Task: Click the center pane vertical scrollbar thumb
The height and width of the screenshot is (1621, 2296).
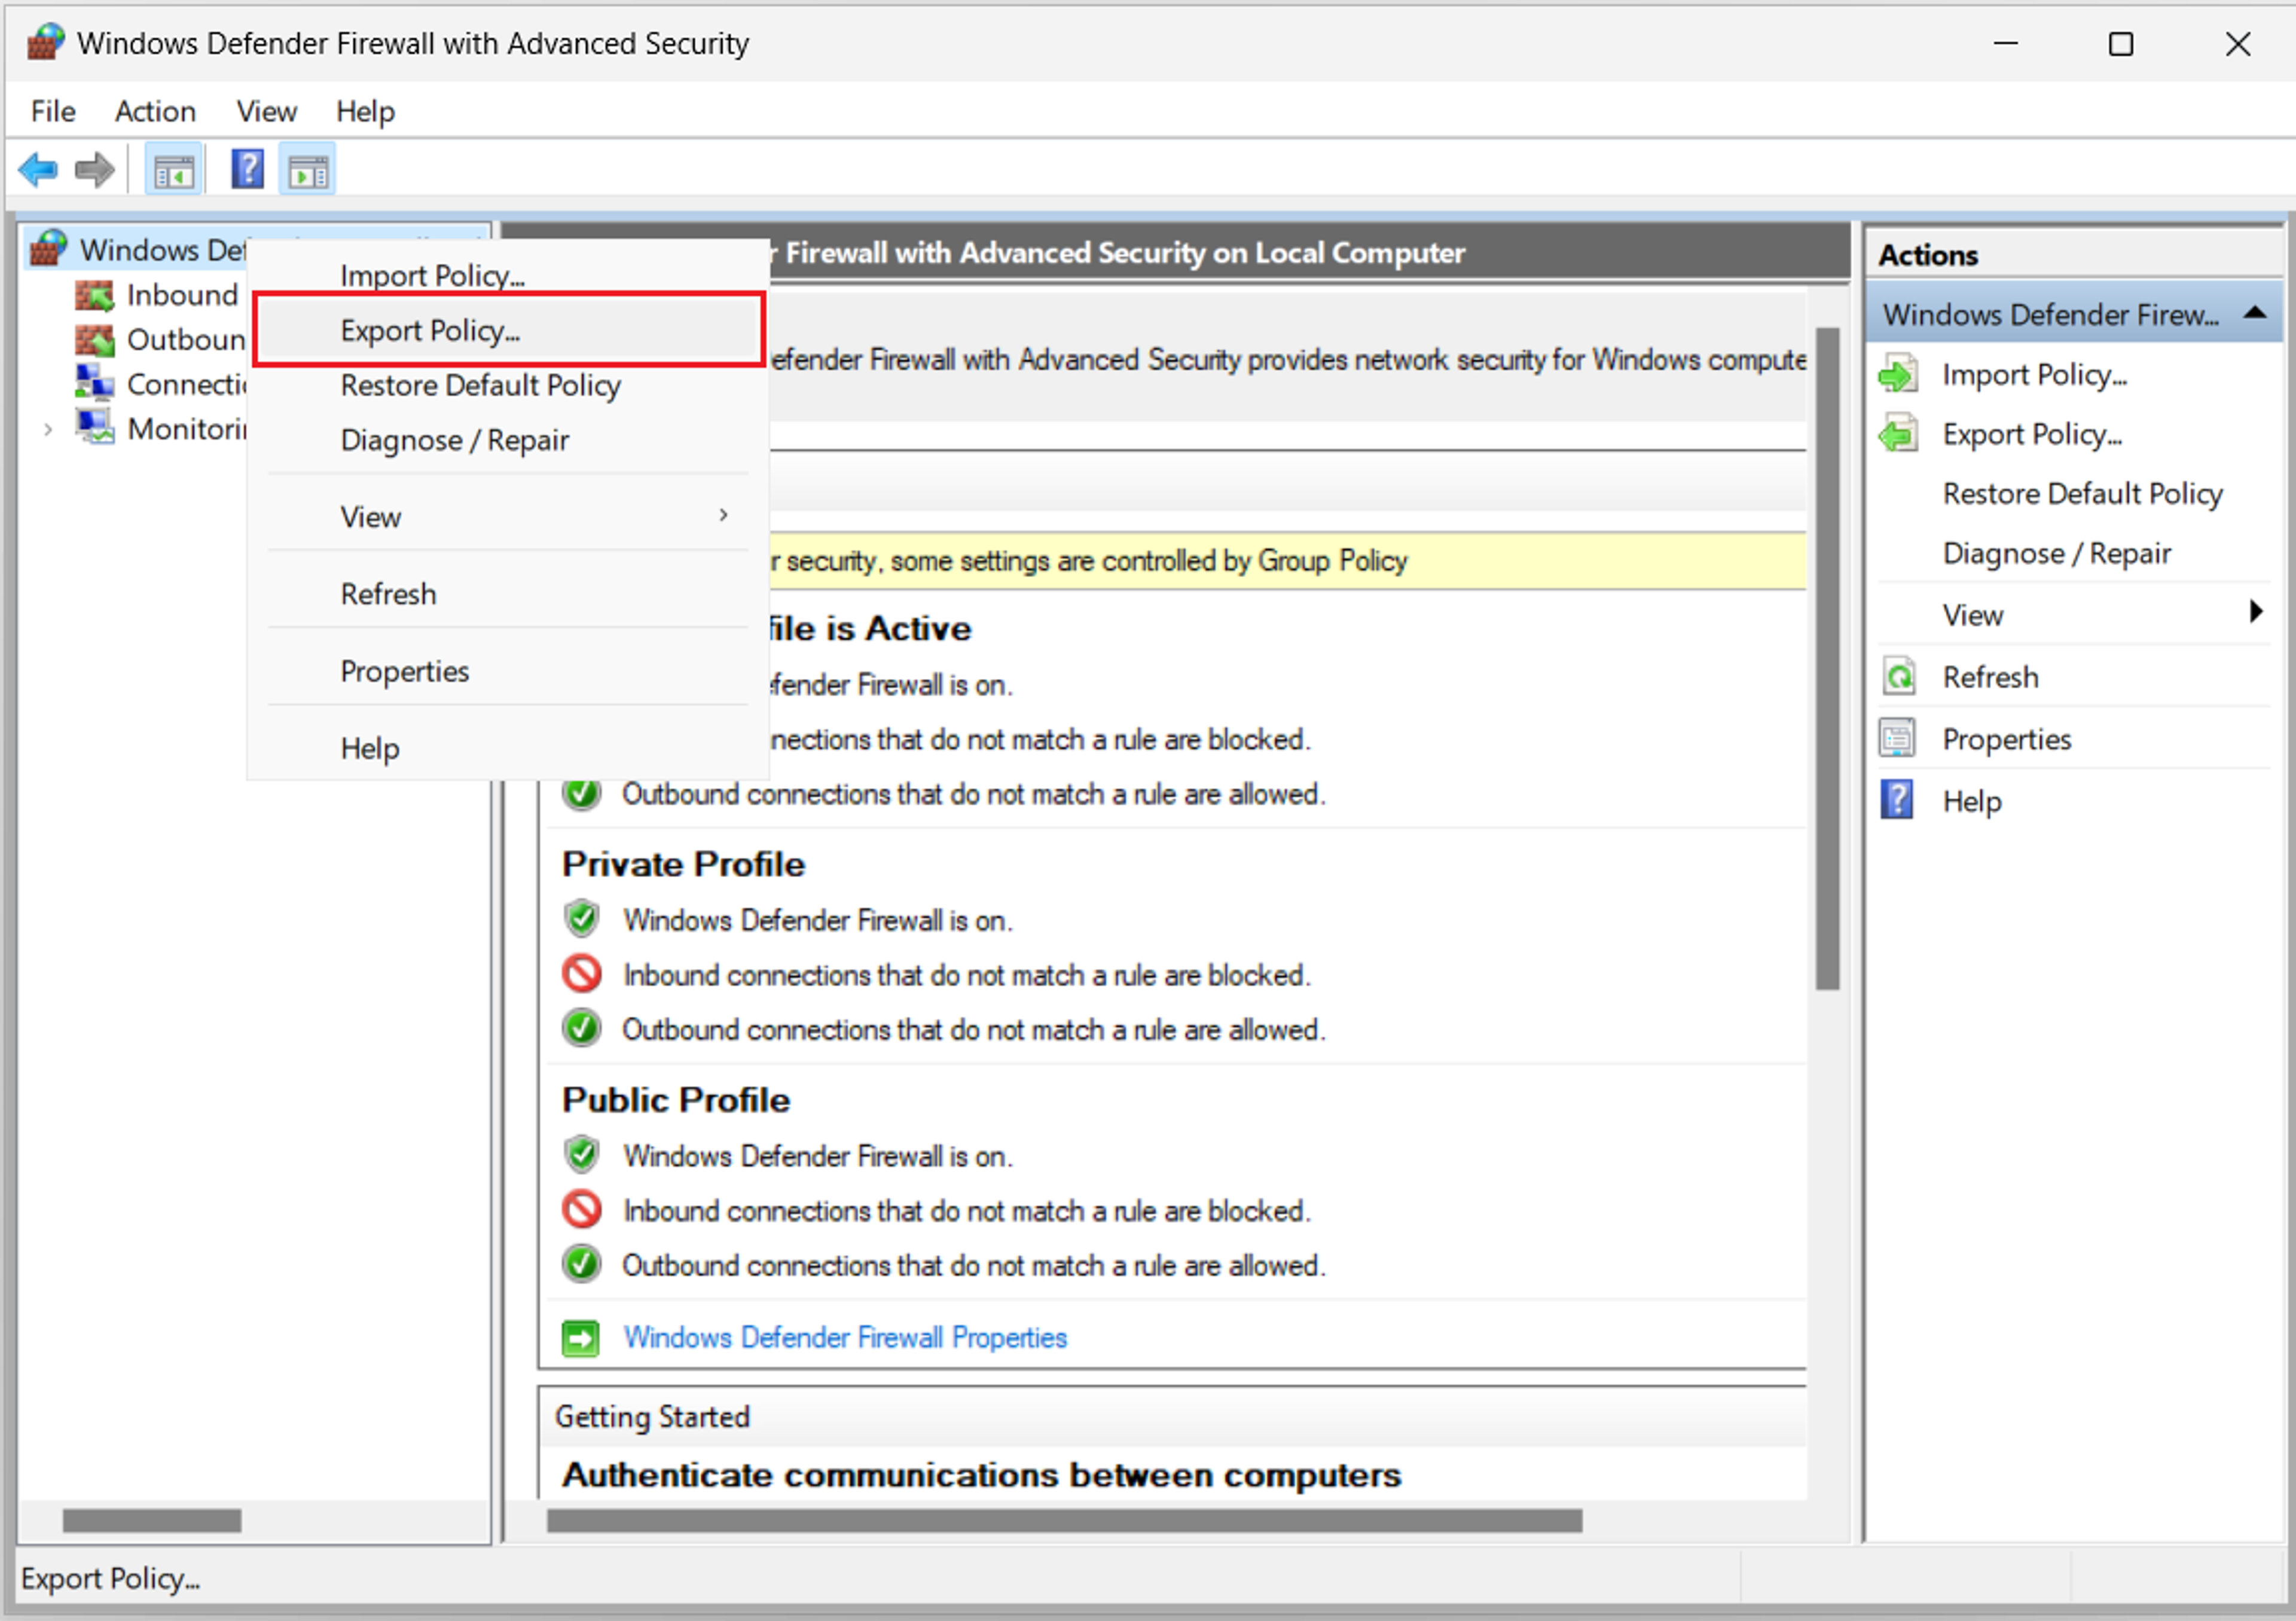Action: tap(1828, 658)
